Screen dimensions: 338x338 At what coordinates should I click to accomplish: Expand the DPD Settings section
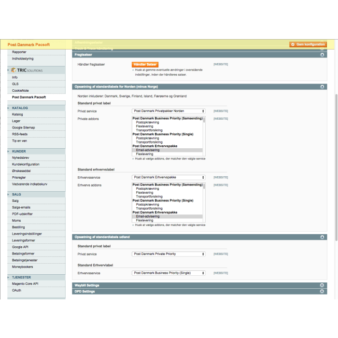(x=322, y=292)
